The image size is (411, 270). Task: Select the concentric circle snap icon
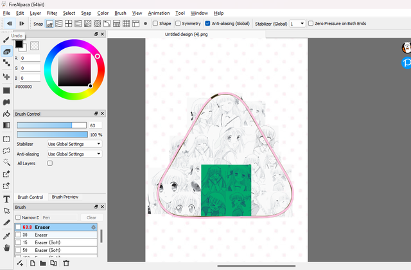pos(97,24)
